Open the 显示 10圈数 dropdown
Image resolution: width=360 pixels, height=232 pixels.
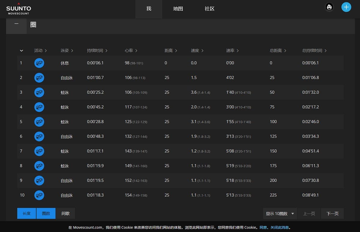click(280, 213)
